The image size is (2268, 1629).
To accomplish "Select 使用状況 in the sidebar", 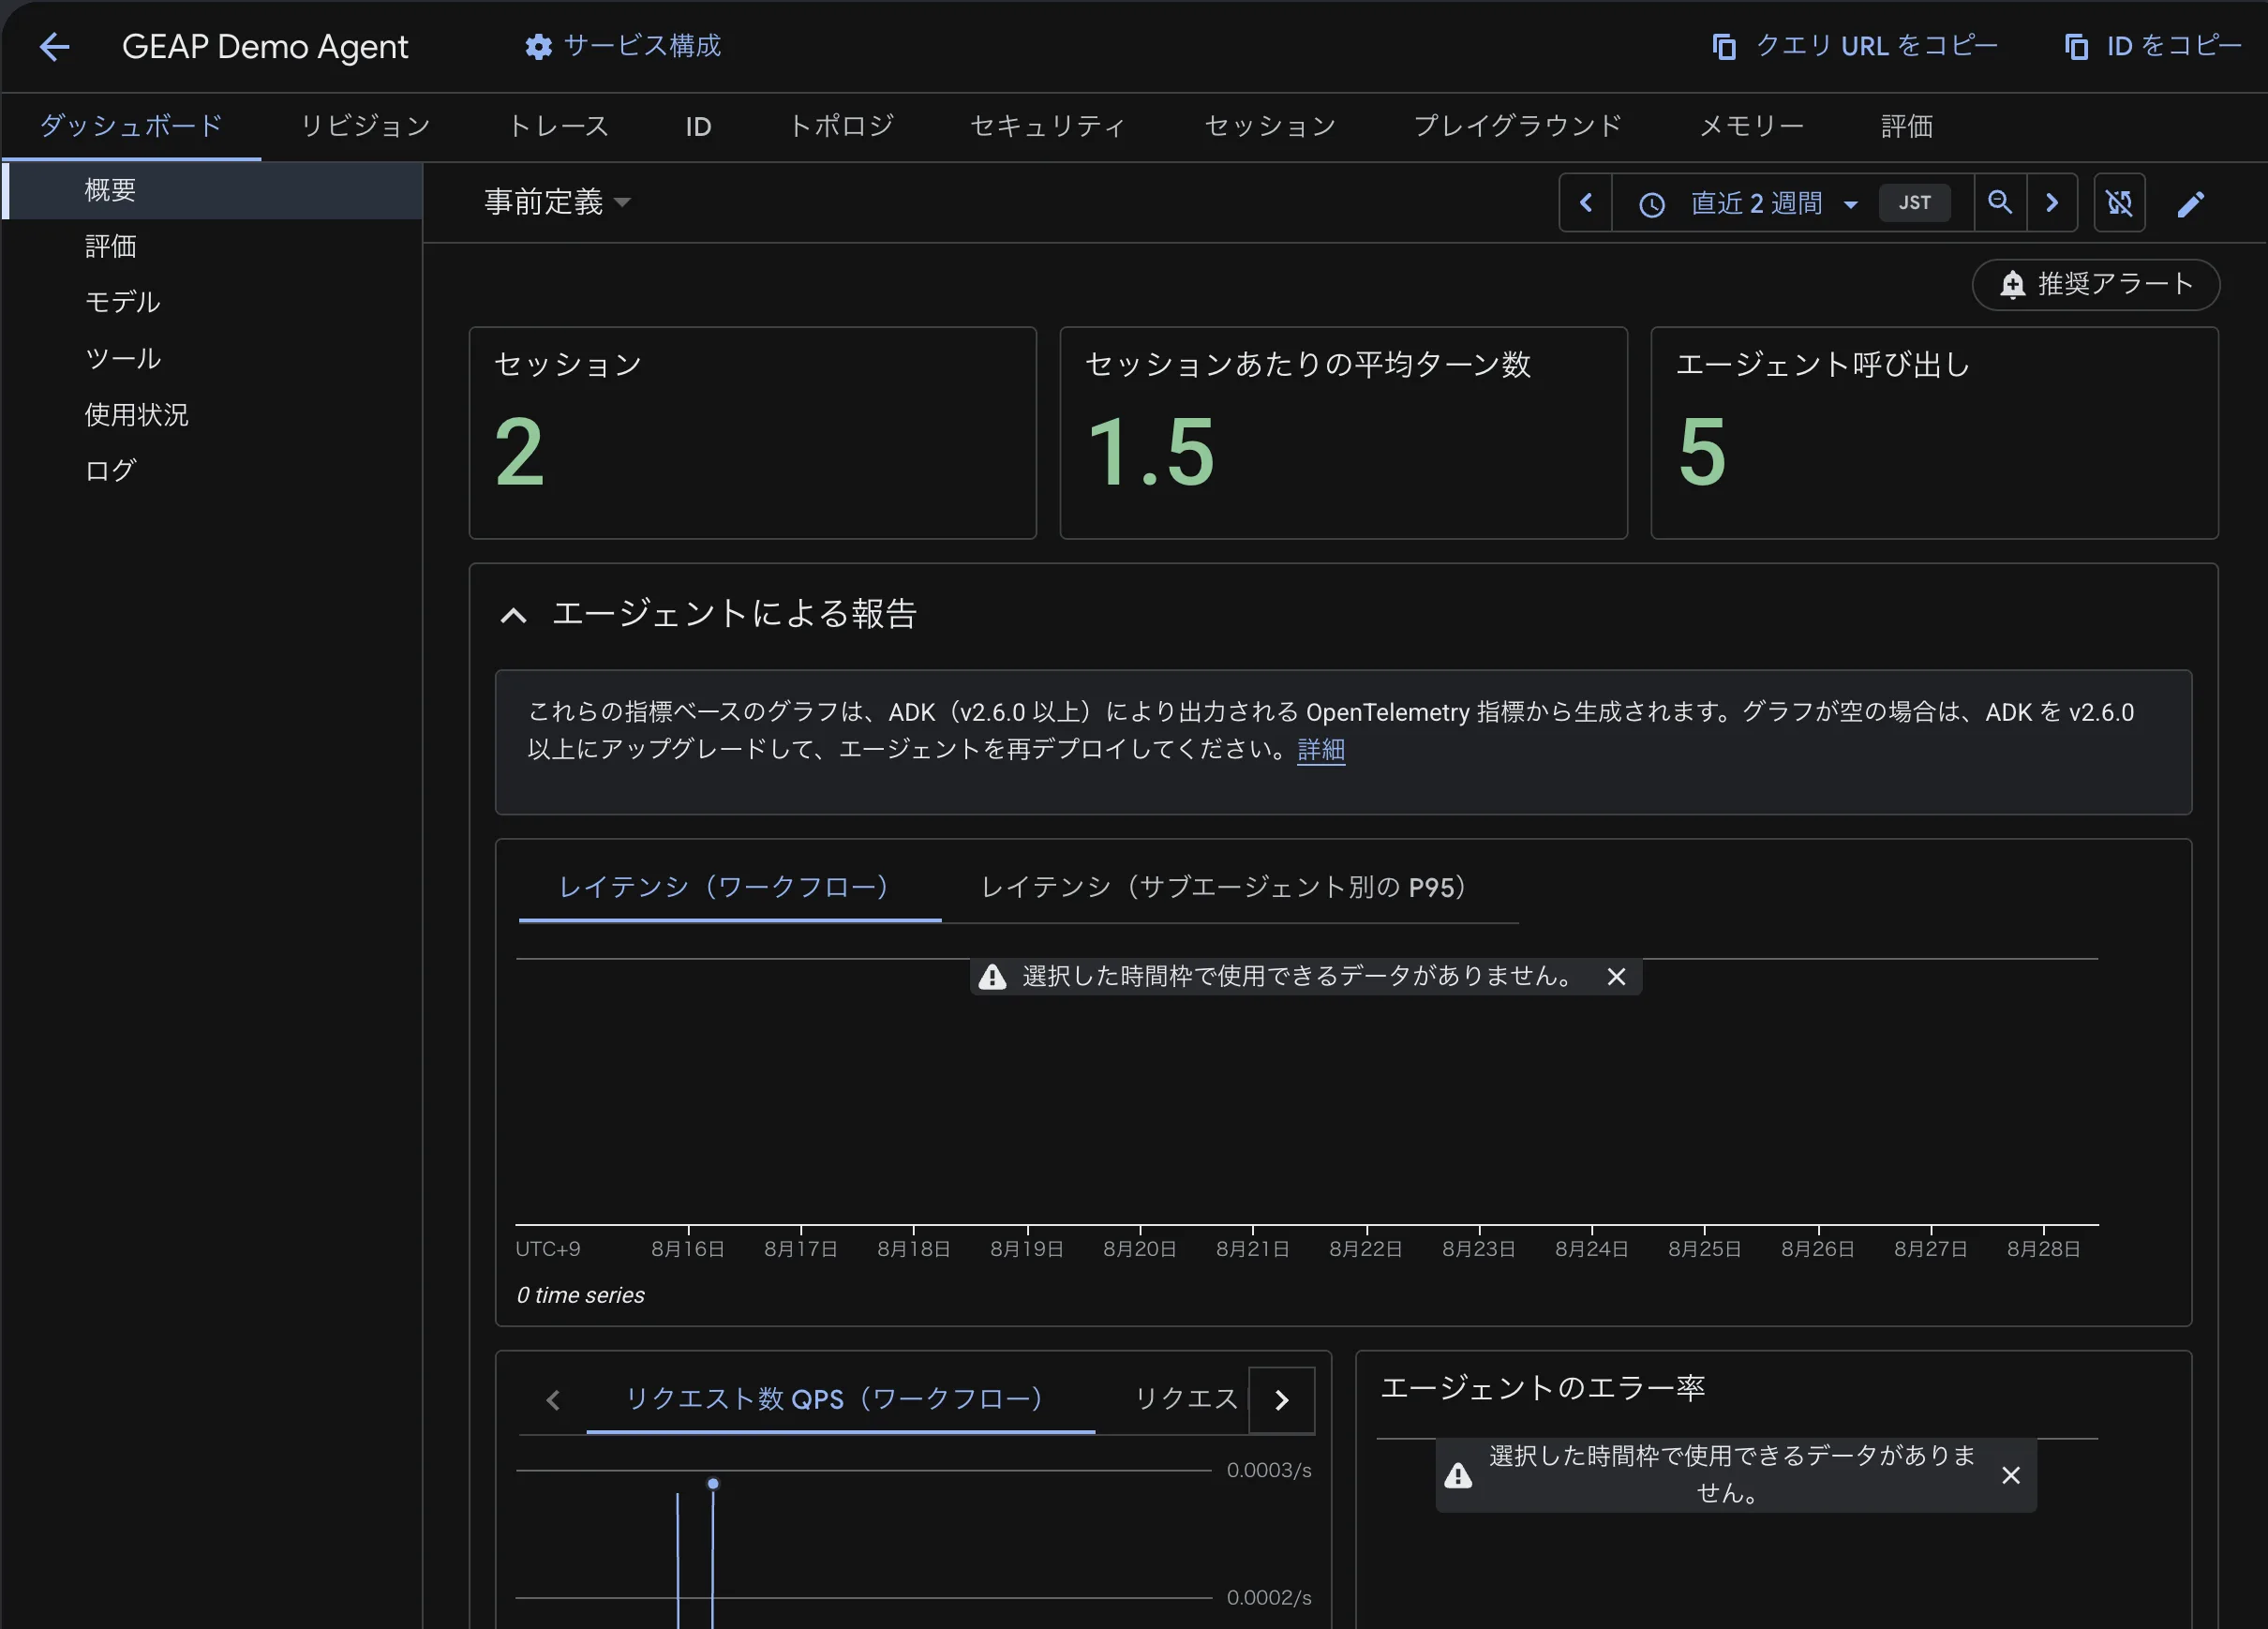I will pyautogui.click(x=212, y=414).
